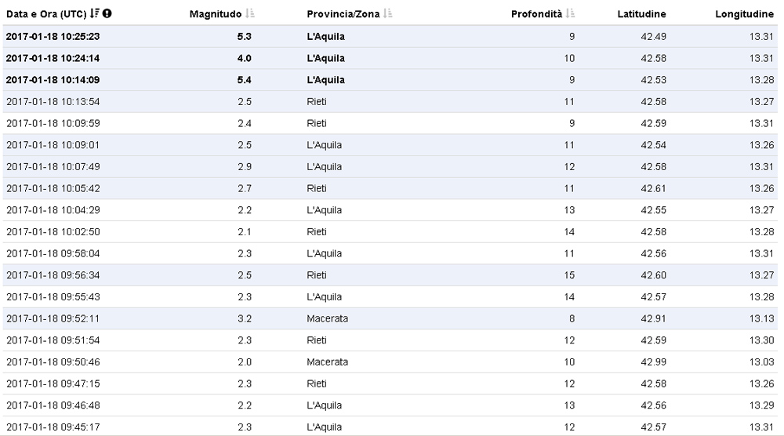Click the sort icon beside Magnitudo
784x436 pixels.
tap(250, 13)
